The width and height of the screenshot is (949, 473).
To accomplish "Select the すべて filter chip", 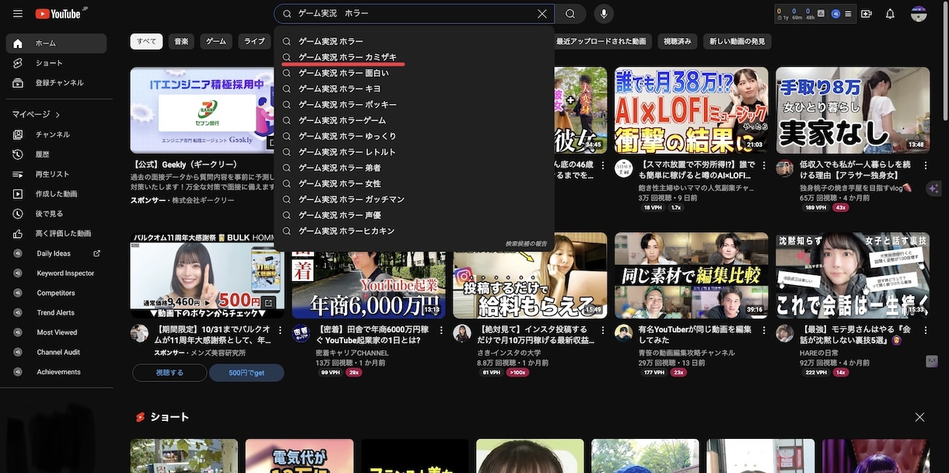I will click(x=146, y=41).
